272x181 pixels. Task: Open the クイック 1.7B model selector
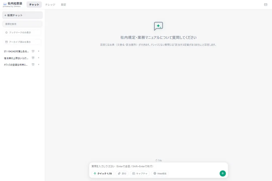103,173
